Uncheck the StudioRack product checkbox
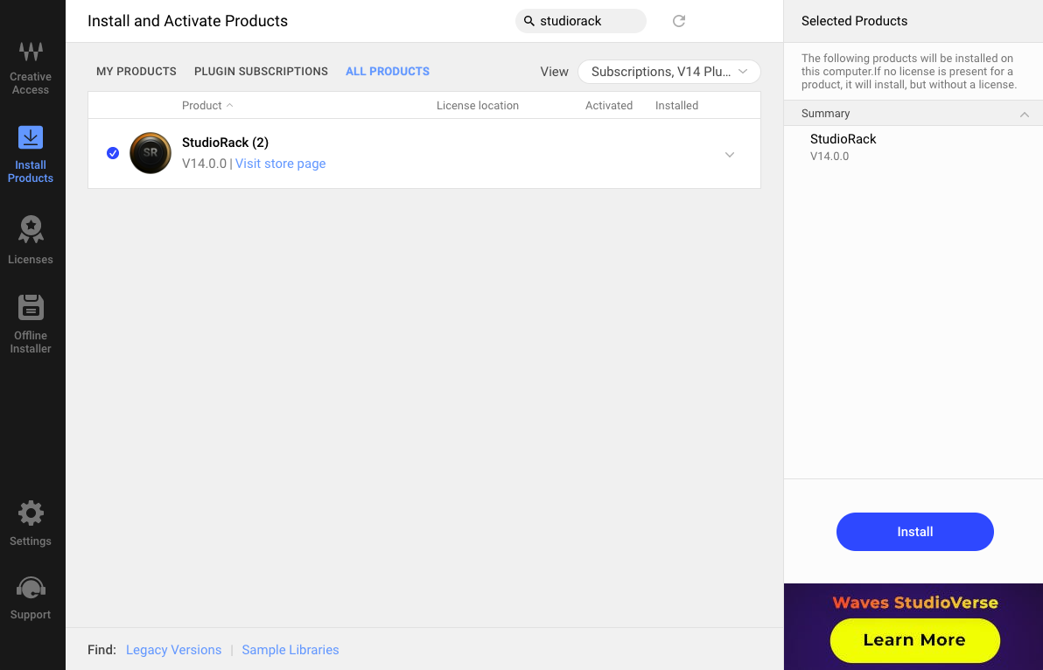Screen dimensions: 1043x670 tap(113, 153)
